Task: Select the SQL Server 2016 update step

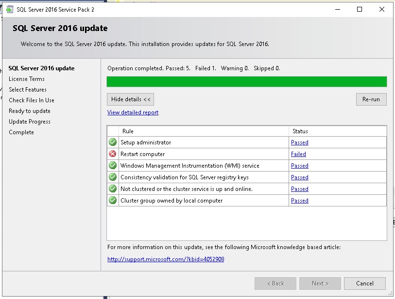Action: 42,68
